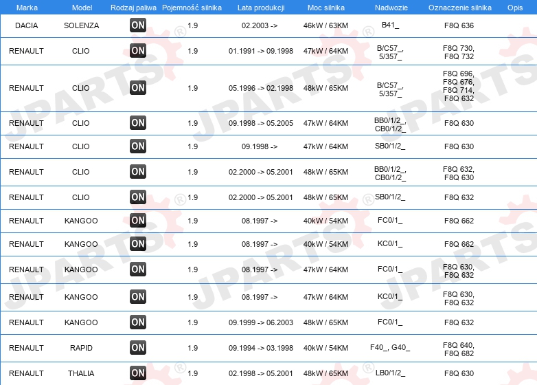Viewport: 537px width, 385px height.
Task: Click the ON badge in the Kangoo FC0/1_ 40kW row
Action: point(138,221)
